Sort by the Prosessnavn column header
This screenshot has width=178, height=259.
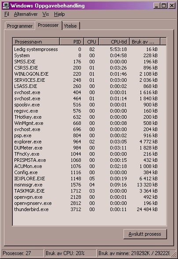point(36,42)
